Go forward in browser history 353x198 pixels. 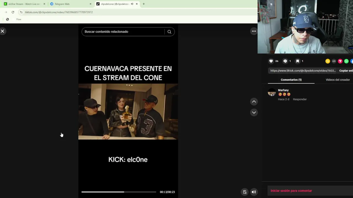coord(6,12)
